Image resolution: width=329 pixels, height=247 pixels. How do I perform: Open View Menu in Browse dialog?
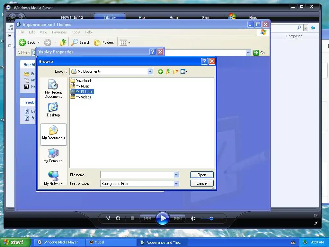coord(184,72)
